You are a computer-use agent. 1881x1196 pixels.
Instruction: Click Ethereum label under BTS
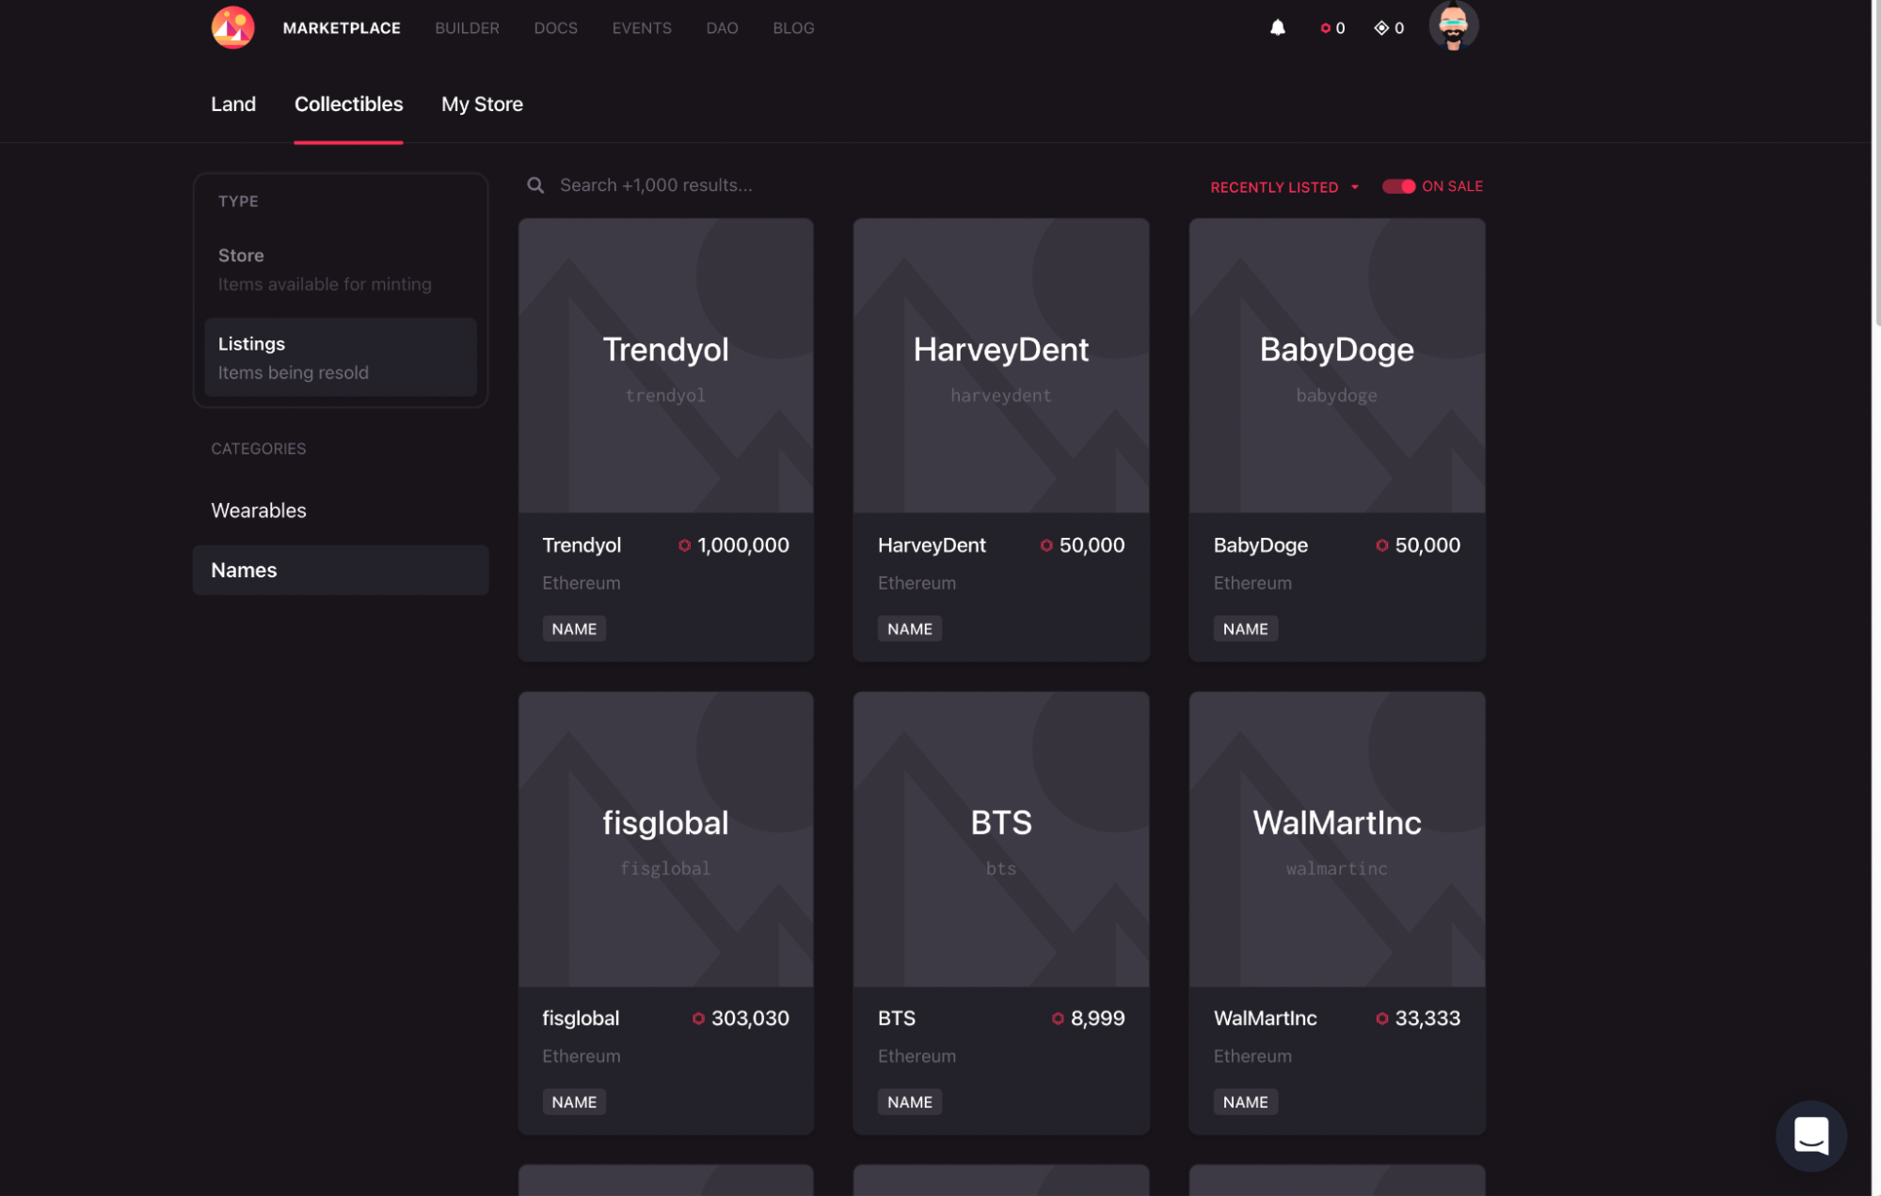click(x=917, y=1056)
